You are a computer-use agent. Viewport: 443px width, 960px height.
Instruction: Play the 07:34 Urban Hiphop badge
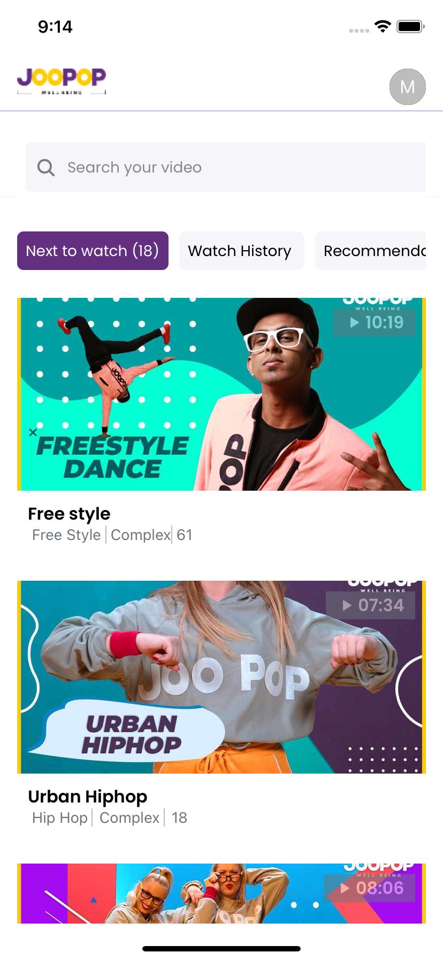tap(370, 605)
